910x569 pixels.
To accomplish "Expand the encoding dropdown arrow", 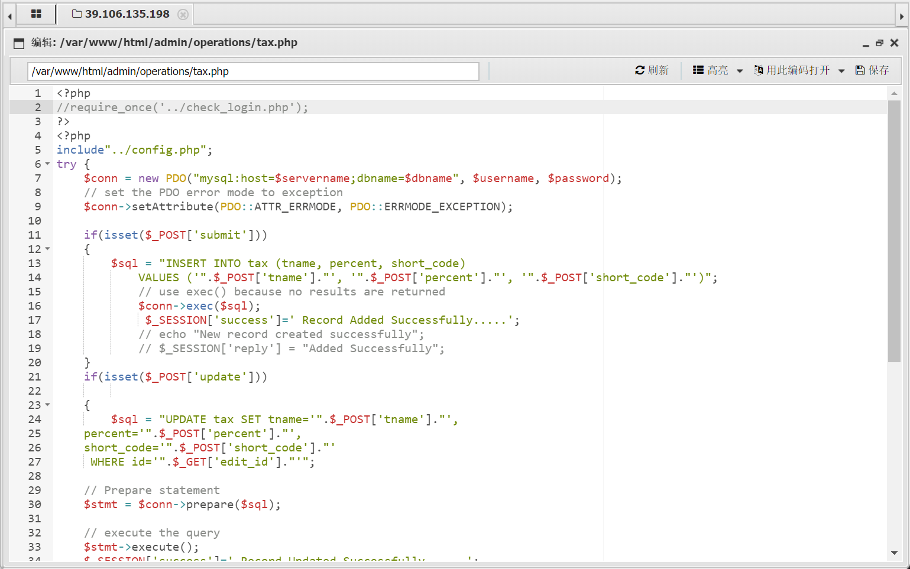I will 841,71.
